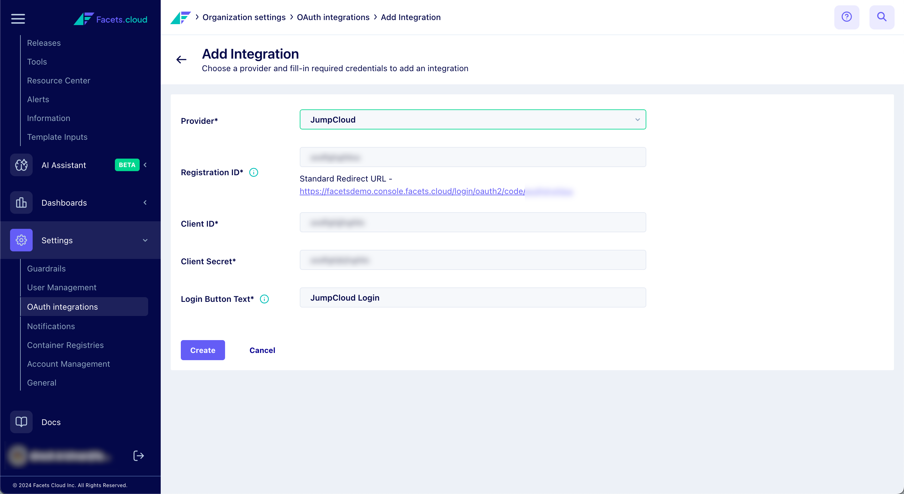Click the "Client Secret*" field label
904x494 pixels.
click(208, 261)
